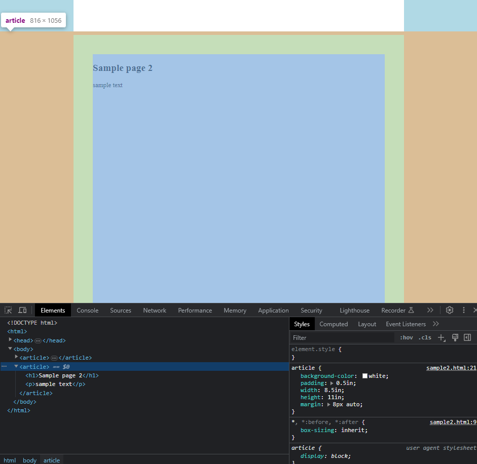Image resolution: width=477 pixels, height=464 pixels.
Task: Add a new style rule plus icon
Action: pos(442,337)
